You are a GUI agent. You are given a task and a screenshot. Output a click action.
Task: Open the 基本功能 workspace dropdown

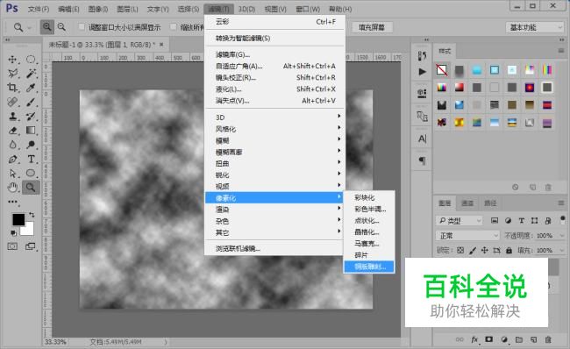coord(534,27)
